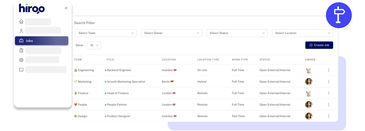Open the People Partner job title

point(117,105)
